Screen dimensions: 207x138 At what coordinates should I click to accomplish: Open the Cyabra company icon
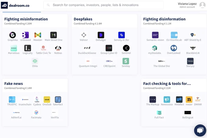pos(37,99)
